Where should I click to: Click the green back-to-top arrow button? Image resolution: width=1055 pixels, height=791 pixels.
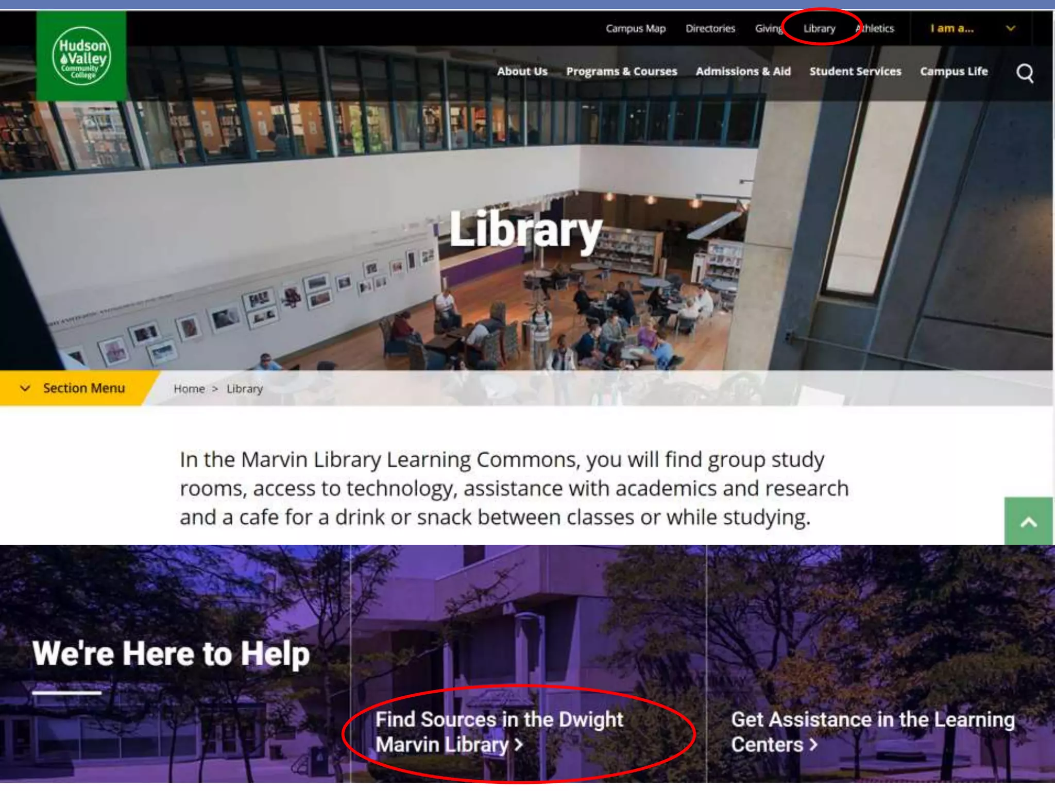tap(1028, 521)
